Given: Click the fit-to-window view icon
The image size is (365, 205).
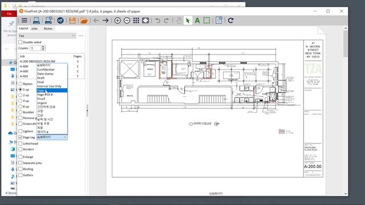Looking at the screenshot, I should point(145,20).
